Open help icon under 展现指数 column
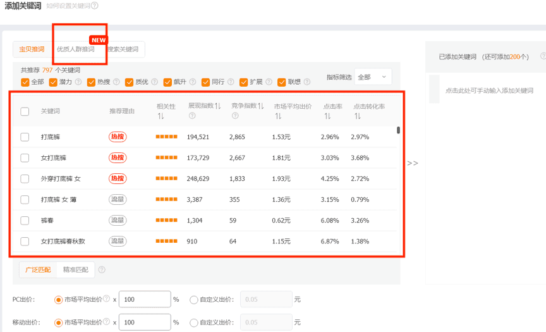 pos(192,116)
